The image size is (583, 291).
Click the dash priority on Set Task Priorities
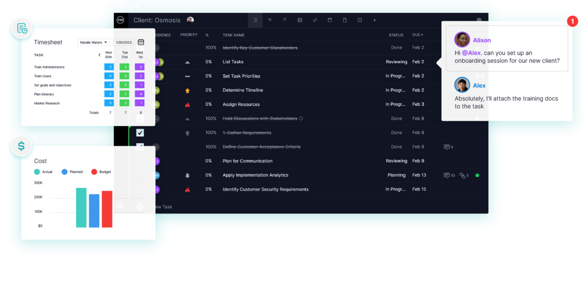187,76
